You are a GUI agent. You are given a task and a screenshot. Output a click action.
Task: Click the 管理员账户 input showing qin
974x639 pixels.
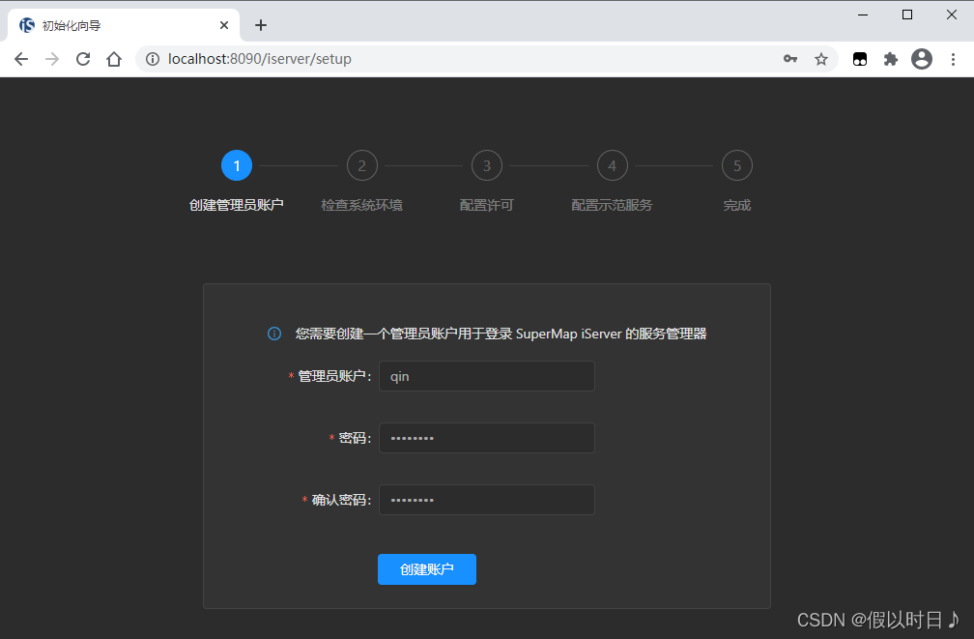[x=486, y=376]
